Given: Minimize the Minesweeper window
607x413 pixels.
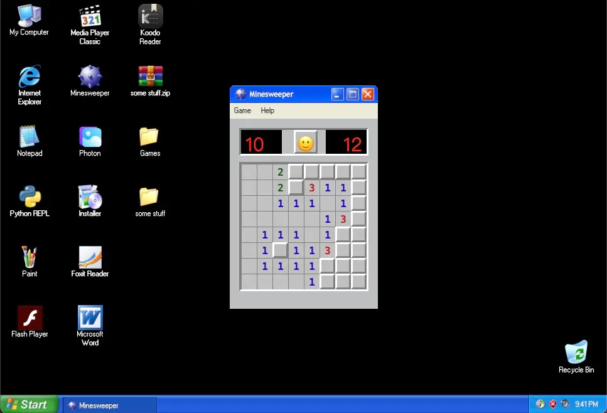Looking at the screenshot, I should tap(337, 94).
